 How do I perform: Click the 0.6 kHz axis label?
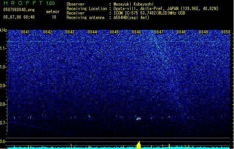click(3, 142)
